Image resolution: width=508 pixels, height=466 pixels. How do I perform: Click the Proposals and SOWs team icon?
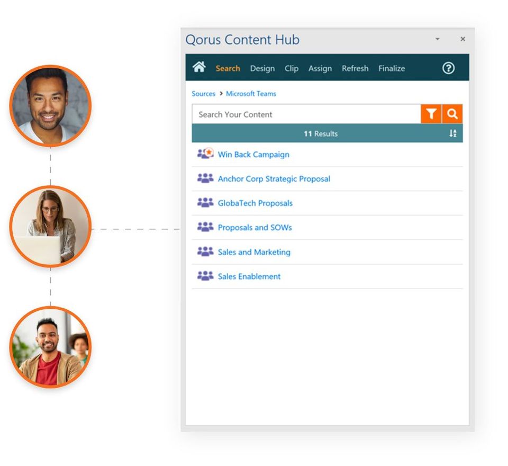[205, 227]
